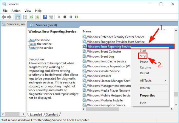Click the Name column header
This screenshot has width=179, height=123.
(87, 31)
